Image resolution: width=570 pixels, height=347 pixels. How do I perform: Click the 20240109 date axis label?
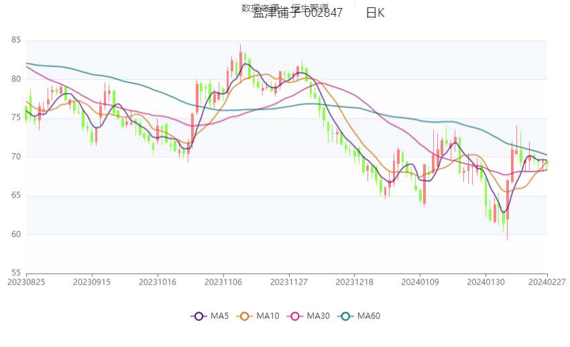[x=421, y=282]
